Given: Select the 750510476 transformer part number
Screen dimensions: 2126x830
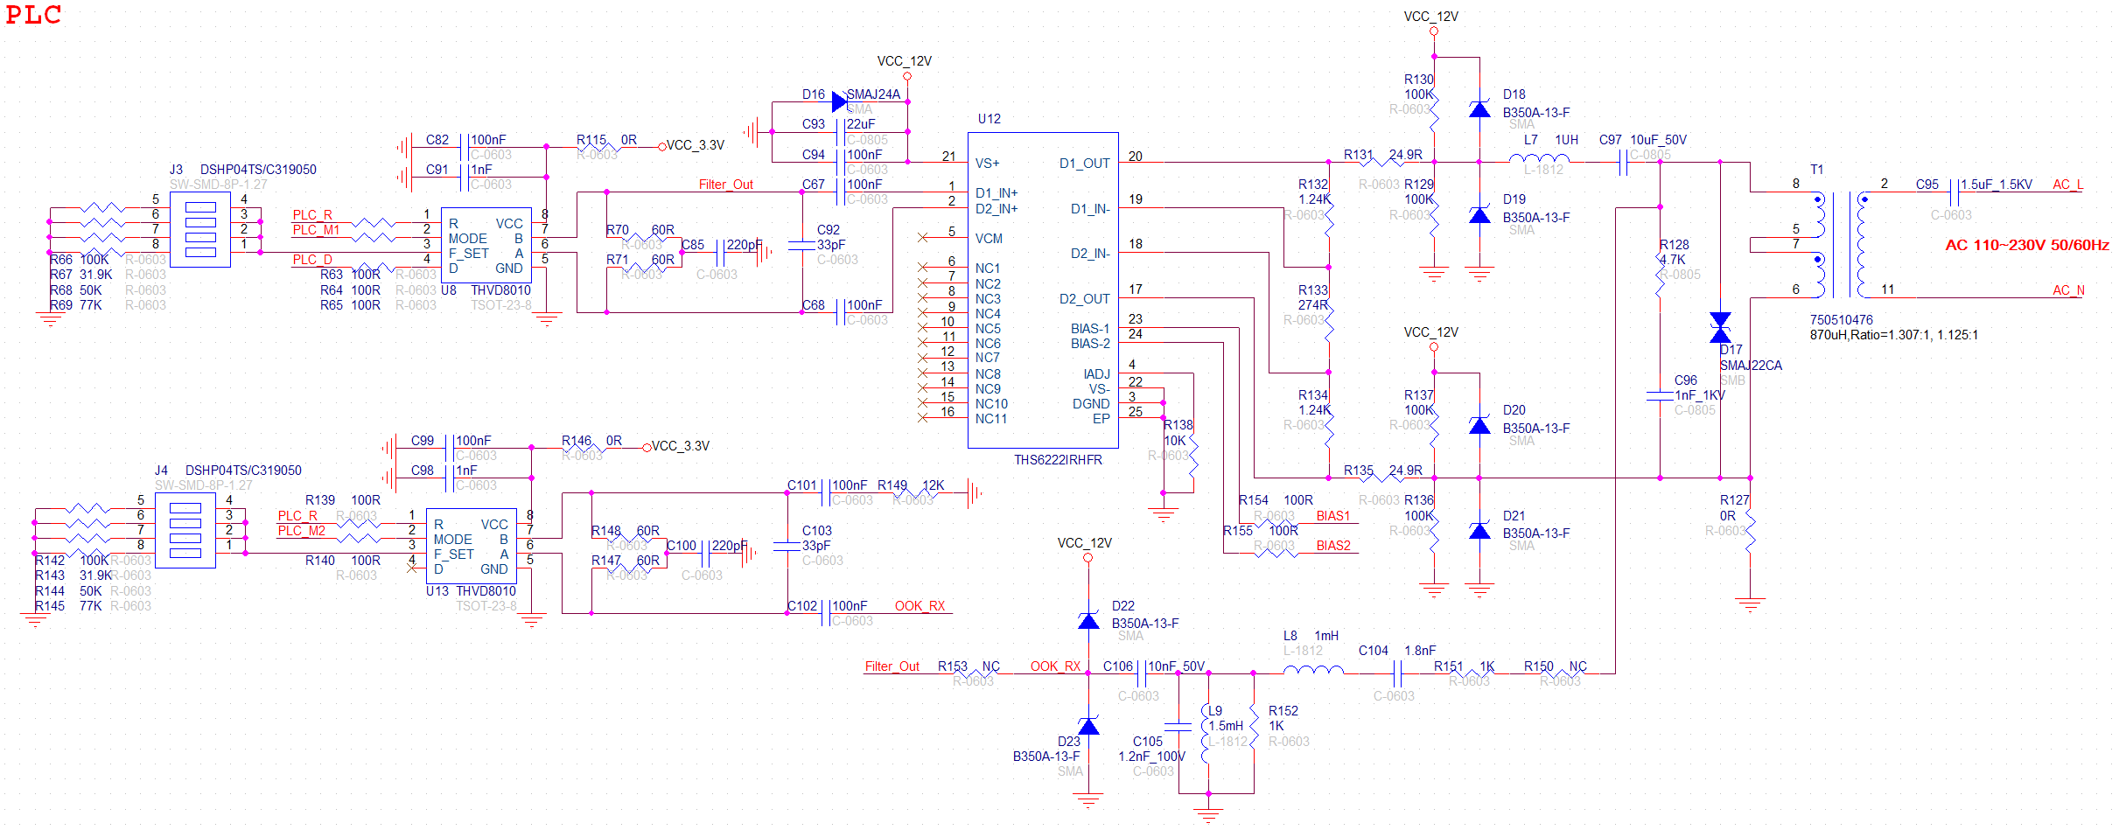Looking at the screenshot, I should click(1842, 320).
